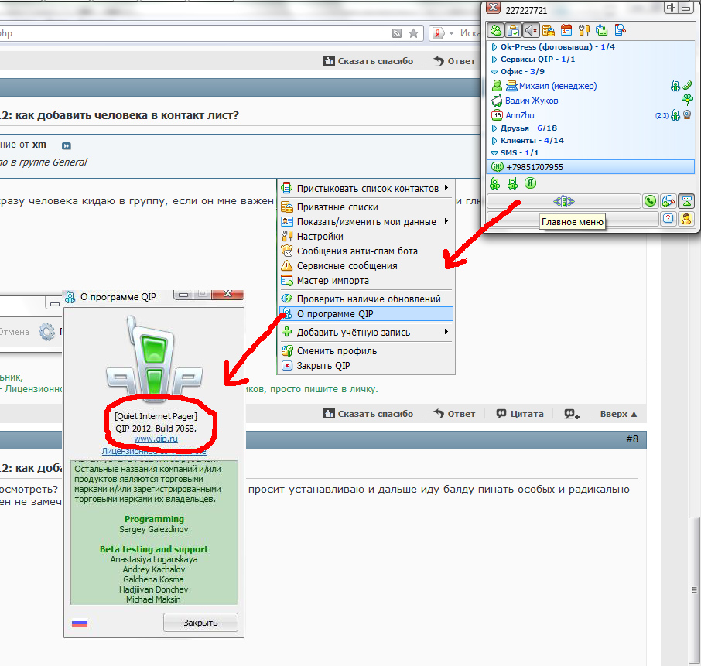Click the Yandex account status icon

(x=530, y=183)
